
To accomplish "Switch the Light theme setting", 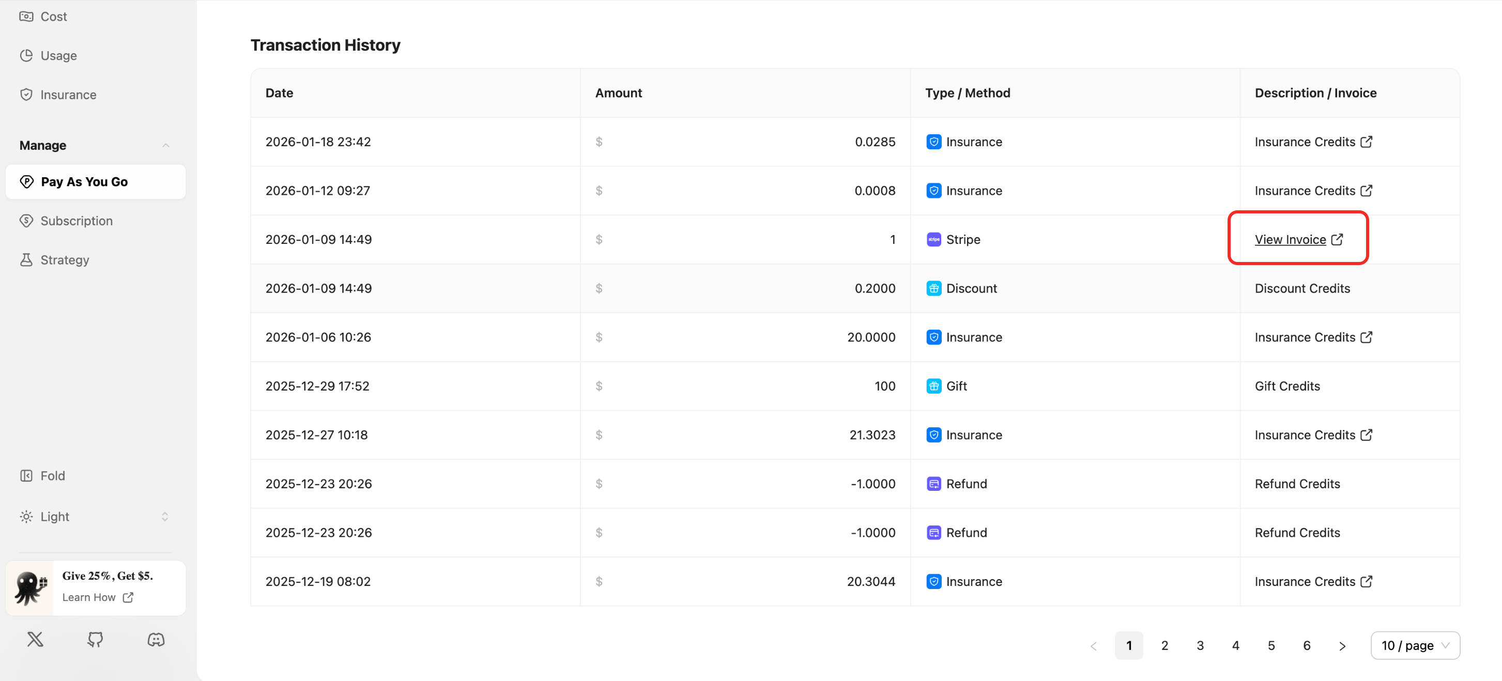I will point(54,516).
